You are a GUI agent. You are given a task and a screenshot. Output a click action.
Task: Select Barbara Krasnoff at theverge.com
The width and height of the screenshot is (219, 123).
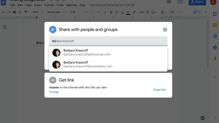tap(108, 52)
